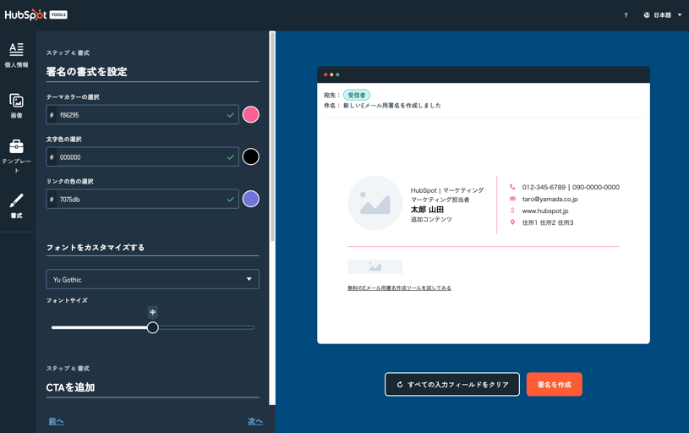Screen dimensions: 689x433
Task: Click the 追加コンテンツ text in preview
Action: (431, 219)
